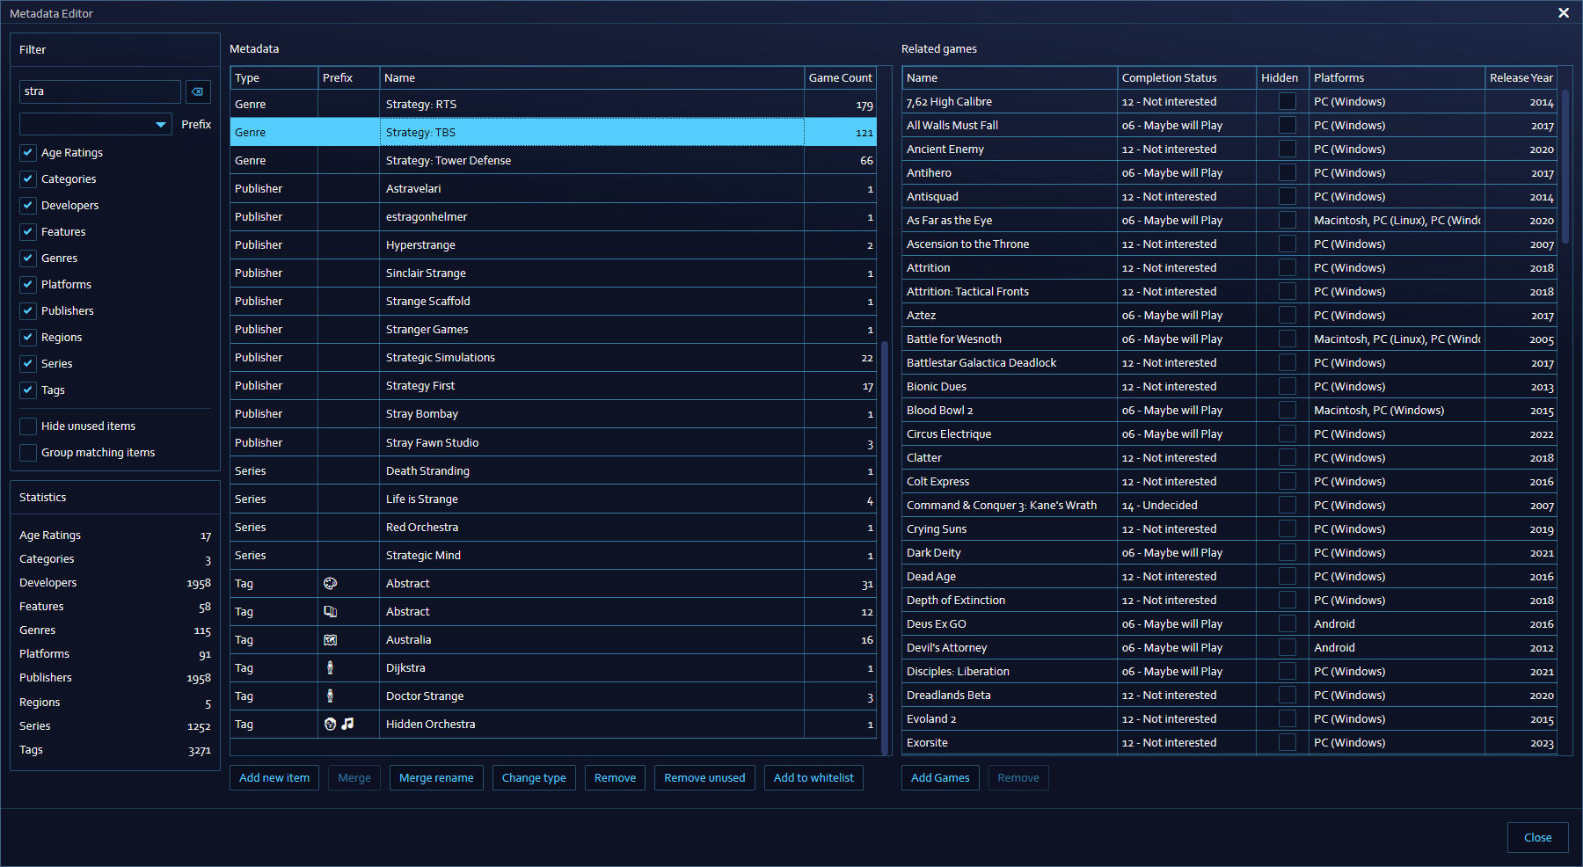Sort metadata by the Prefix column header
This screenshot has width=1583, height=867.
click(x=348, y=78)
